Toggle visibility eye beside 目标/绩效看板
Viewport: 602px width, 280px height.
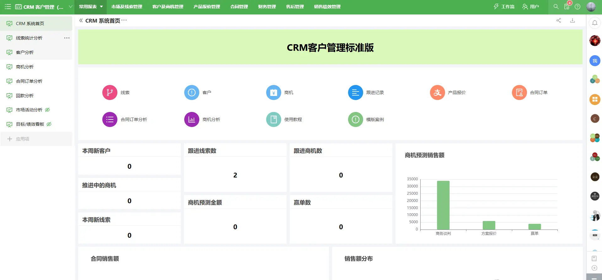[49, 124]
